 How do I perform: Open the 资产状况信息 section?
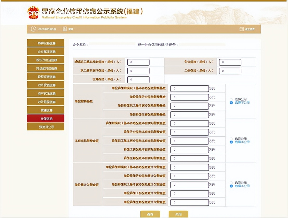coord(45,93)
